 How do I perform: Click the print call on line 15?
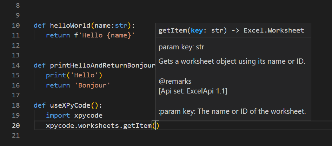[56, 76]
